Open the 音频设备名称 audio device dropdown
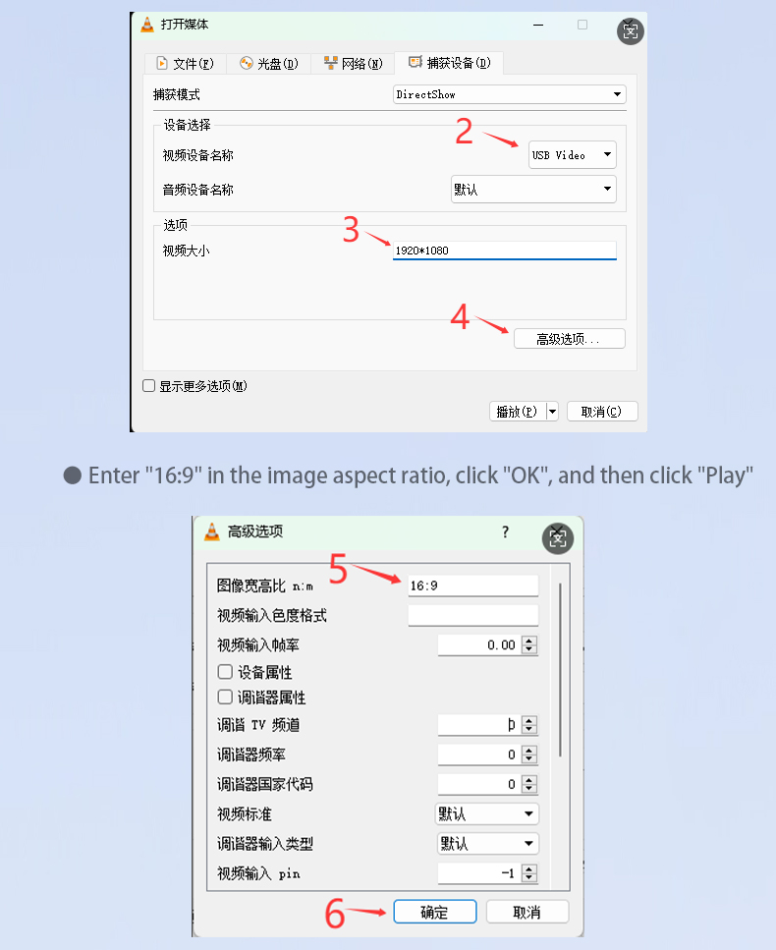The image size is (776, 950). (533, 189)
